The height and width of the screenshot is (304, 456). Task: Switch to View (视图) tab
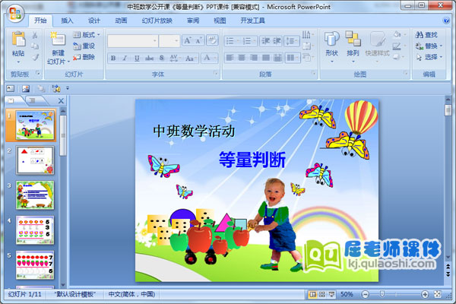pos(220,21)
